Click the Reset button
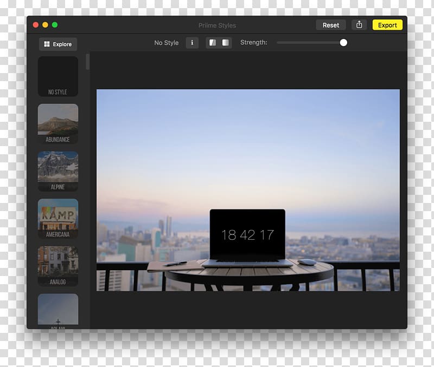434x367 pixels. pyautogui.click(x=331, y=25)
